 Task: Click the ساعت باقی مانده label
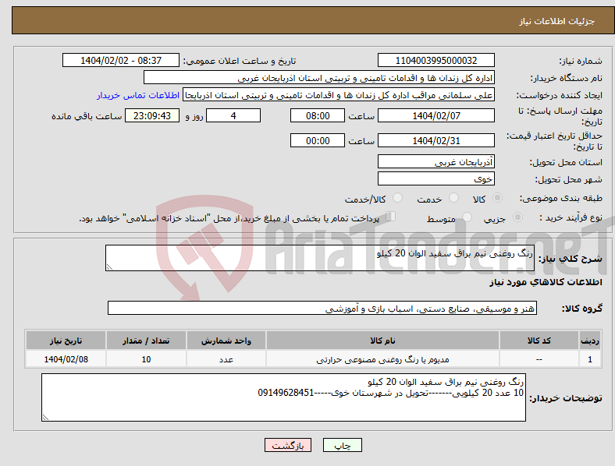87,116
